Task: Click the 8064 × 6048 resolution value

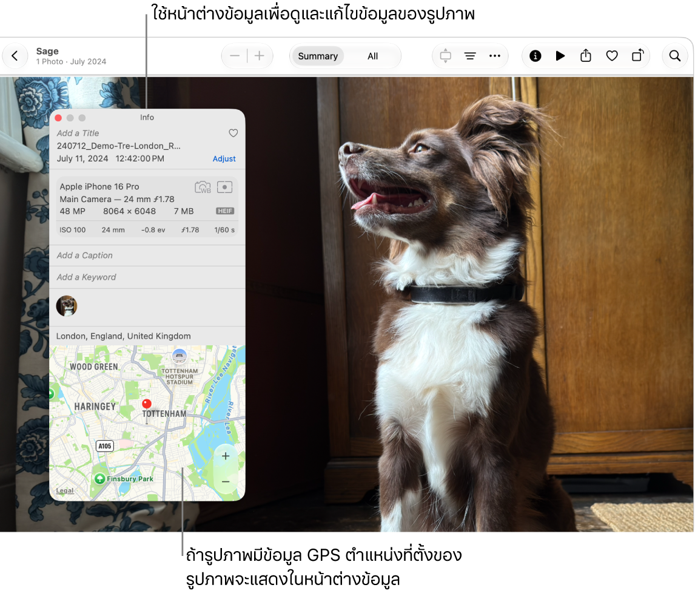Action: pyautogui.click(x=129, y=211)
